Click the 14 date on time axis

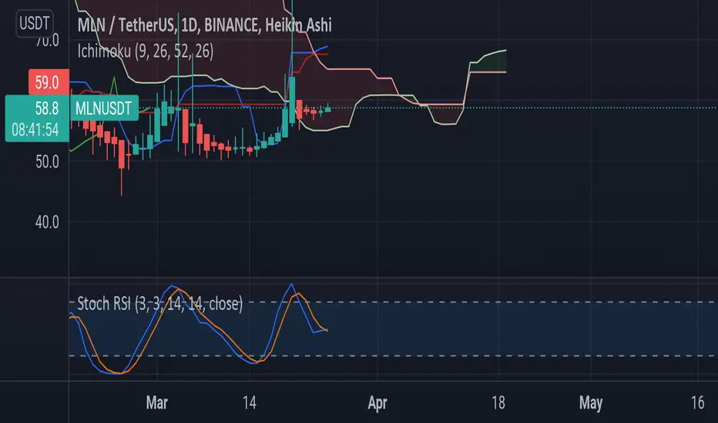(249, 403)
